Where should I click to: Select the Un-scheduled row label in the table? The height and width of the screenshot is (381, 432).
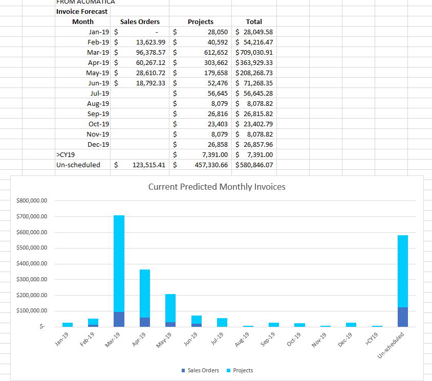coord(78,165)
